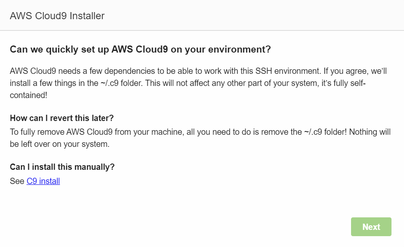Click the green Next button
Screen dimensions: 404x247
pos(371,227)
